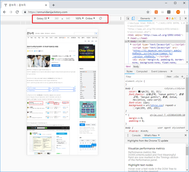189x172 pixels.
Task: Open the Online network throttling dropdown
Action: point(90,18)
